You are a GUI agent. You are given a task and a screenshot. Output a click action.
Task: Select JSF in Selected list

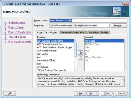(x=104, y=54)
